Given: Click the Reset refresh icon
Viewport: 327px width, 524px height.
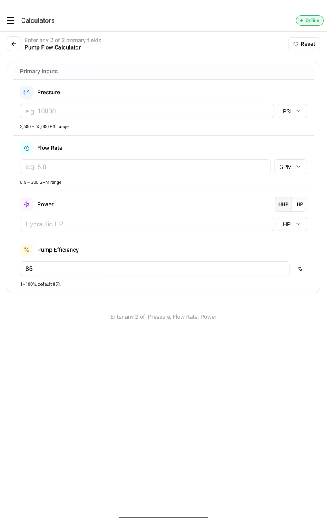Looking at the screenshot, I should tap(296, 44).
